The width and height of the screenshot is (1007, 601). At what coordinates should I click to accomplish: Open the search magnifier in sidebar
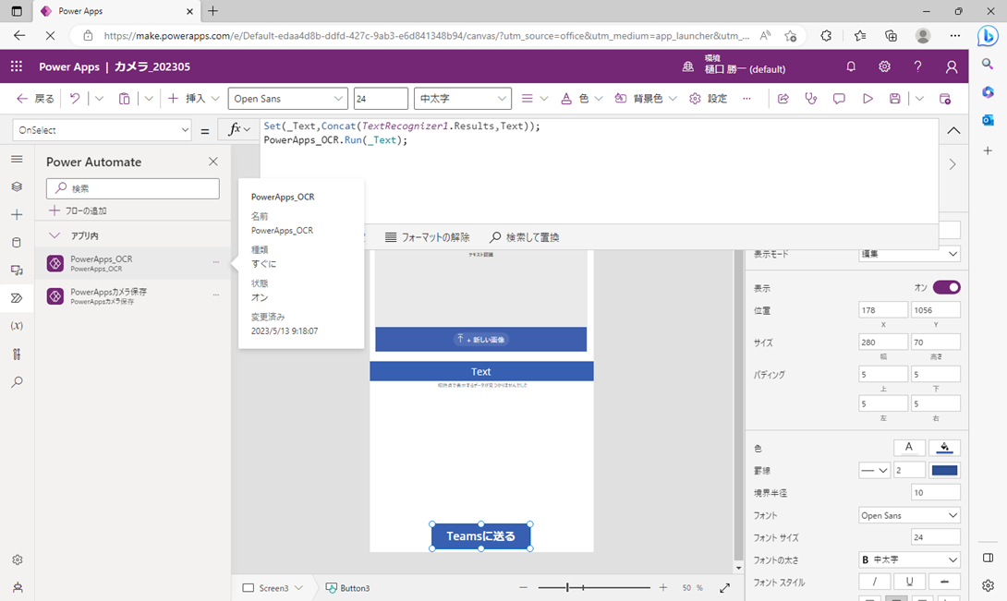point(17,382)
